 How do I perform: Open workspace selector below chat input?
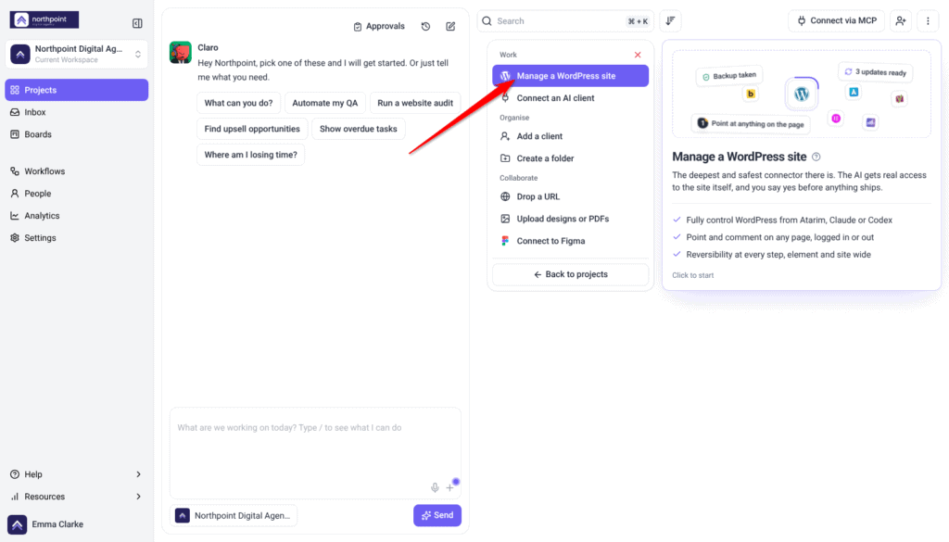click(234, 515)
